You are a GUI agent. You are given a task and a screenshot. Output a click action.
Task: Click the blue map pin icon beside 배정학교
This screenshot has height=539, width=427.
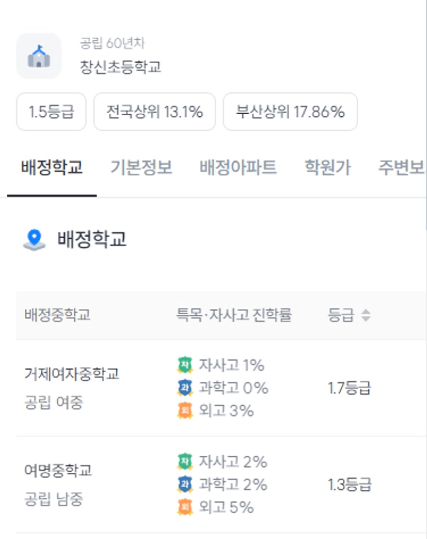(x=35, y=240)
